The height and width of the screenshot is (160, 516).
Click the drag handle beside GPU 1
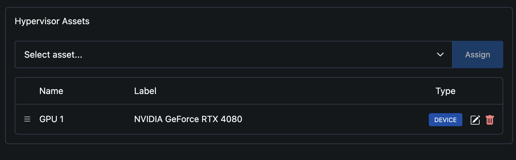pos(27,119)
